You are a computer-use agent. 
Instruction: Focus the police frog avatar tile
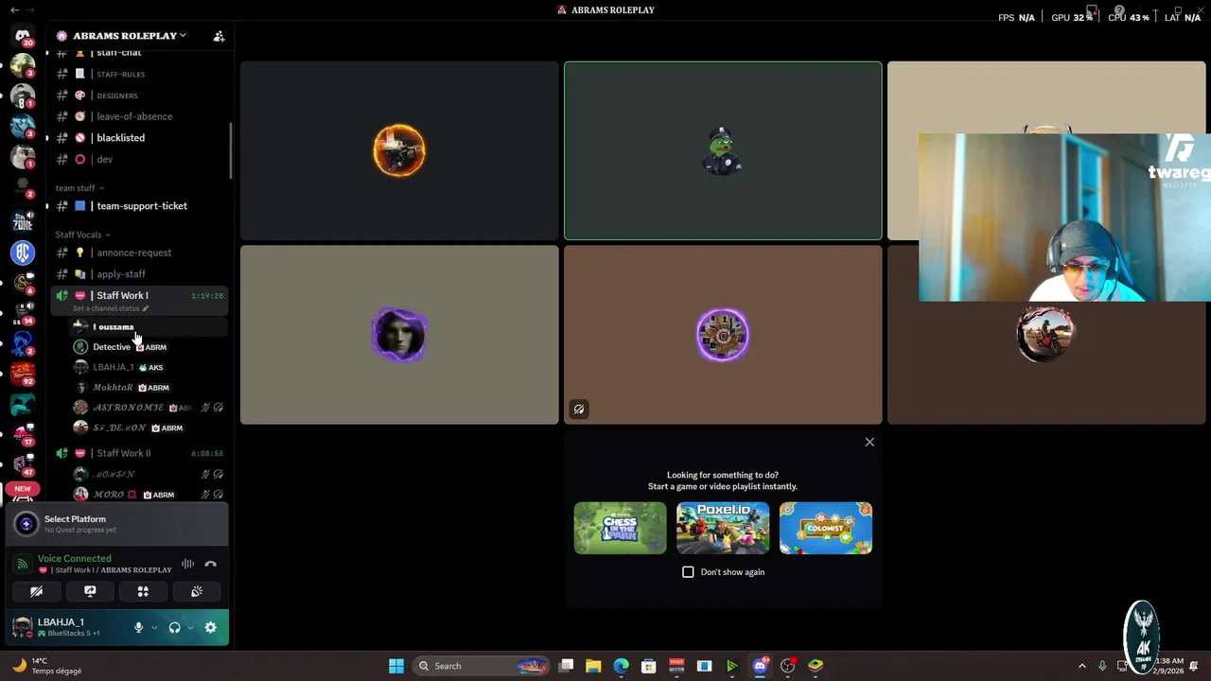pyautogui.click(x=723, y=150)
